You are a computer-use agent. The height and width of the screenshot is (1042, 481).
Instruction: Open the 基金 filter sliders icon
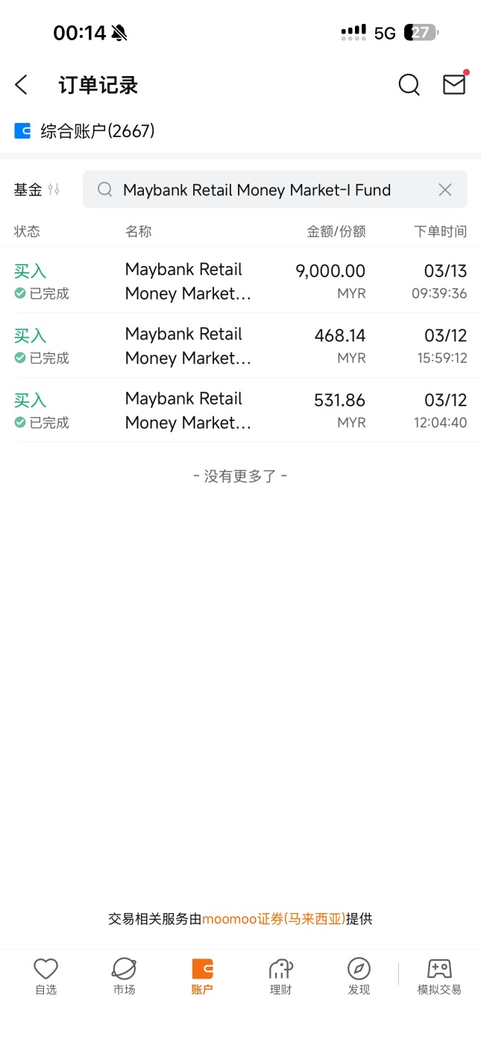click(x=54, y=189)
